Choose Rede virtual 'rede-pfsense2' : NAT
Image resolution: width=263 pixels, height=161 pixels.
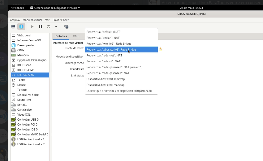121,73
